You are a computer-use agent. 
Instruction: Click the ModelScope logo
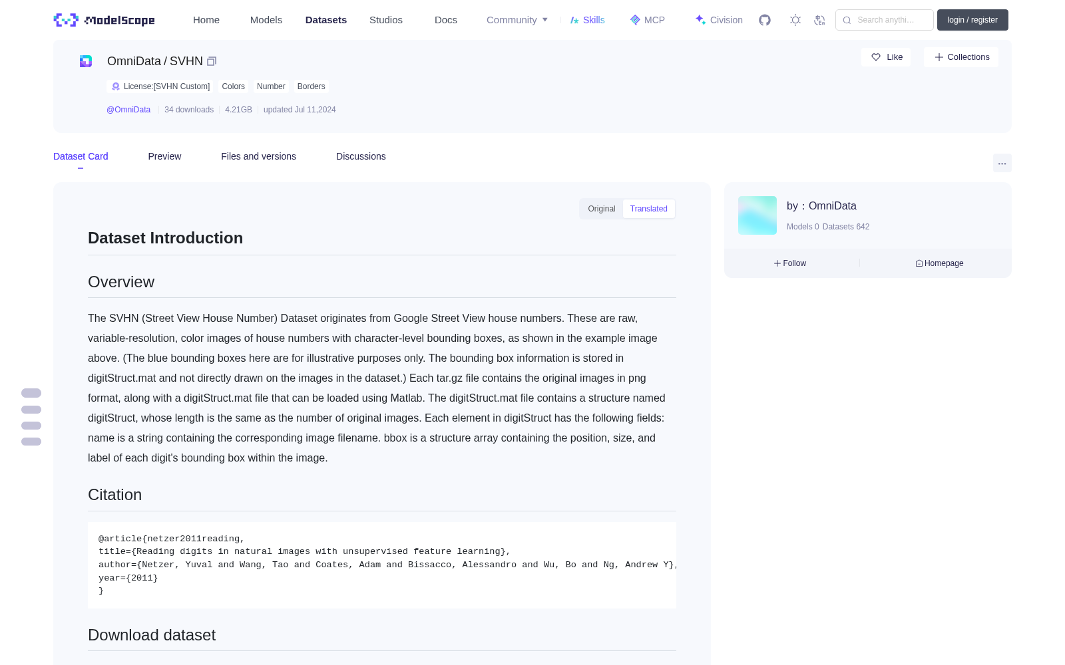(x=104, y=20)
